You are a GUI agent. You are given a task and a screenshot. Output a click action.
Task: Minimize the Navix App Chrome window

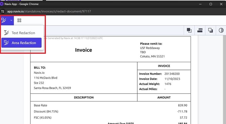(200, 4)
